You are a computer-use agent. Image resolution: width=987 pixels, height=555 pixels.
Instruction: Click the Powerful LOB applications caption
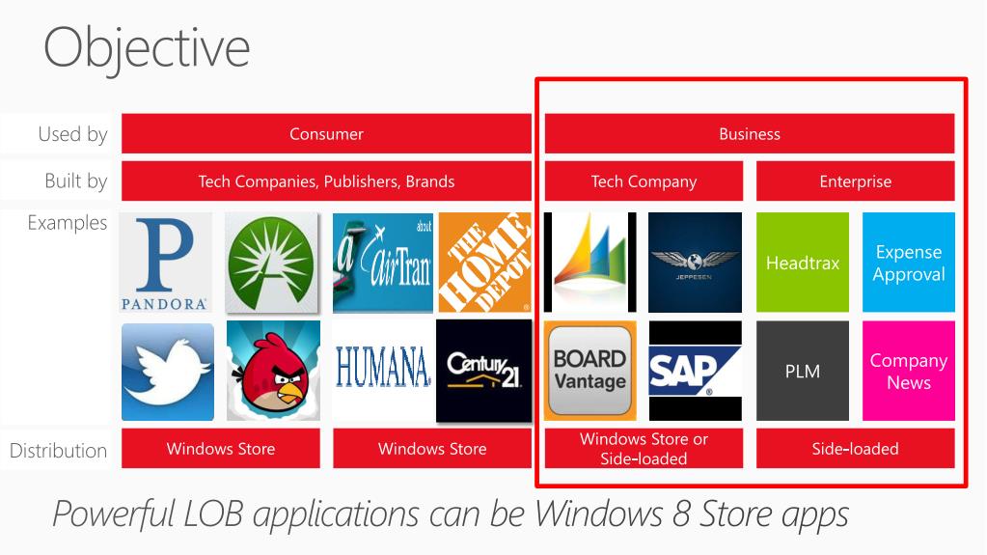(x=451, y=514)
